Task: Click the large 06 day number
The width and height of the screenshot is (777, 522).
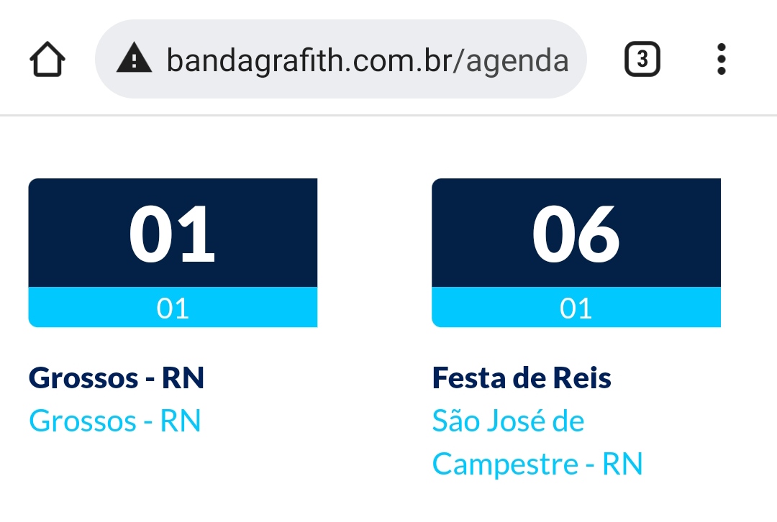Action: tap(576, 234)
